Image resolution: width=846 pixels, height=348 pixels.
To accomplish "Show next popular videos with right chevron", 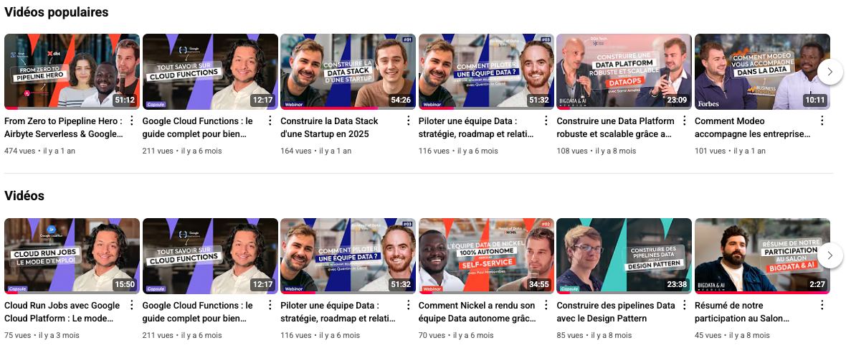I will tap(830, 71).
